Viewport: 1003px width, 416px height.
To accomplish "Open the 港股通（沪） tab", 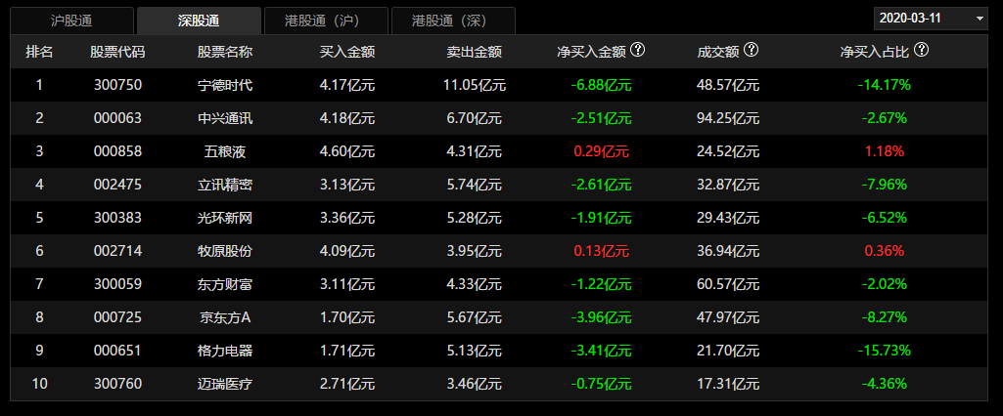I will pyautogui.click(x=326, y=21).
